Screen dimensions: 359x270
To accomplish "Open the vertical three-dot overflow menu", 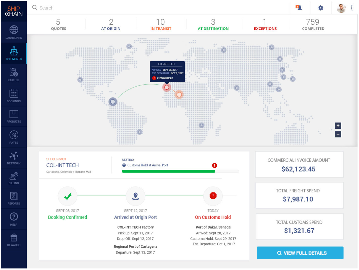I will click(351, 8).
